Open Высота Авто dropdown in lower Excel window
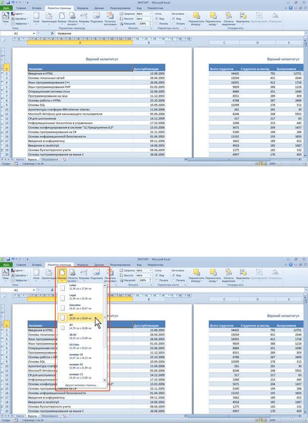The width and height of the screenshot is (308, 423). (151, 275)
